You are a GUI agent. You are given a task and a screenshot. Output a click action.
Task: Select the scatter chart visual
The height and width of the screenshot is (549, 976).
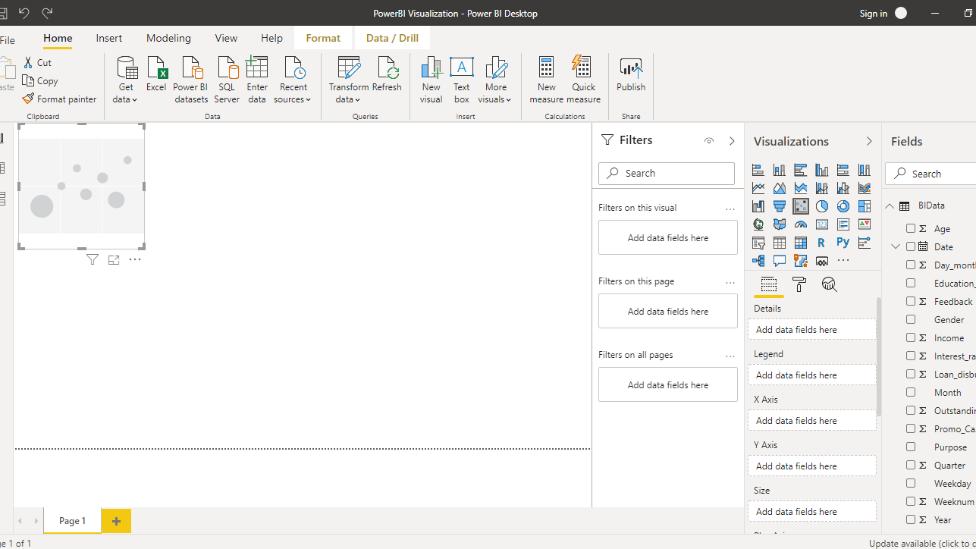(801, 206)
